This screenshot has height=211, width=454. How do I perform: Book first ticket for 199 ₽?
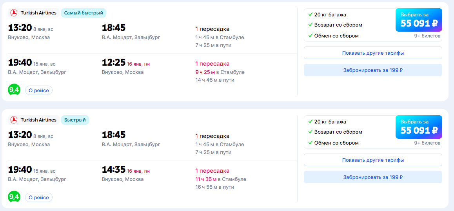pos(373,70)
